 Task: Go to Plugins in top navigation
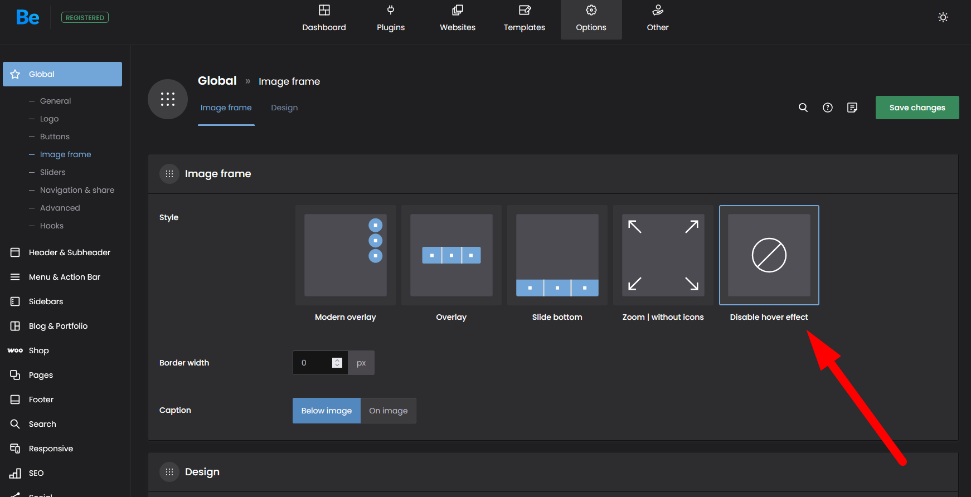pyautogui.click(x=390, y=20)
